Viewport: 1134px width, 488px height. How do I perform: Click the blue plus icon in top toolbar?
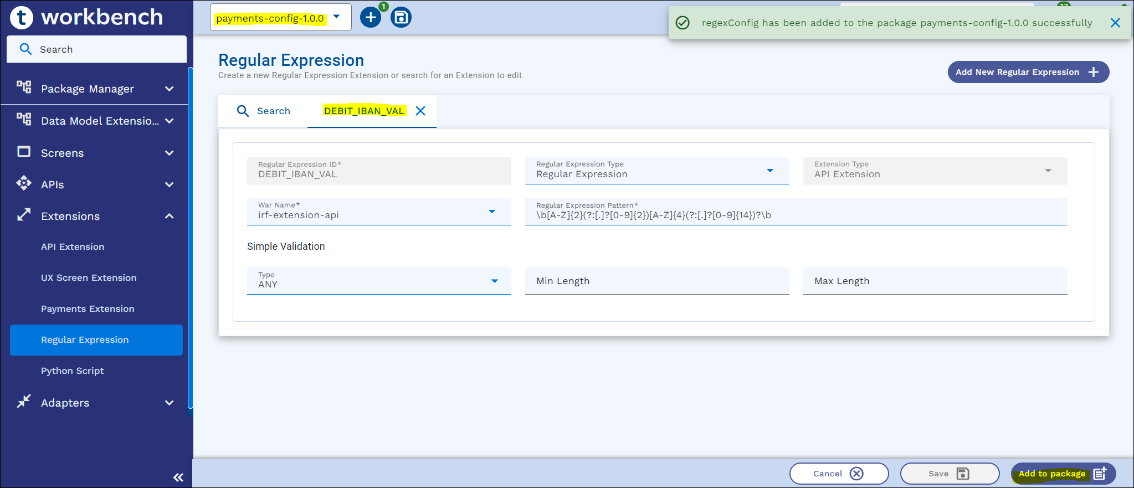pyautogui.click(x=371, y=18)
